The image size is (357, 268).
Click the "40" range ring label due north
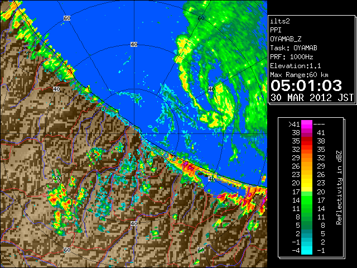pos(134,45)
